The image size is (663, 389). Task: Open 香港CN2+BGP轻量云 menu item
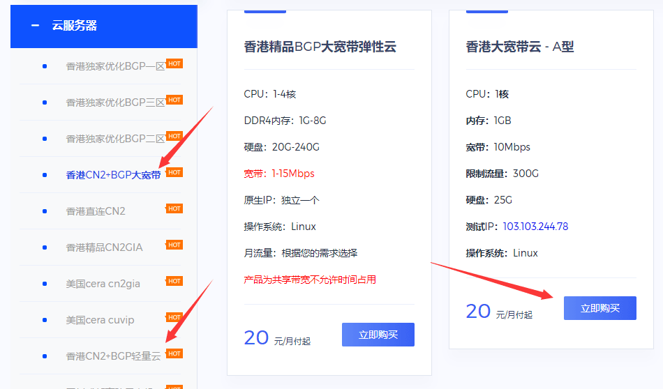[113, 356]
